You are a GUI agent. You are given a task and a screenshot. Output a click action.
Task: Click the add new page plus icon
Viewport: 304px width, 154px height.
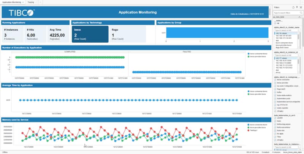pyautogui.click(x=41, y=2)
